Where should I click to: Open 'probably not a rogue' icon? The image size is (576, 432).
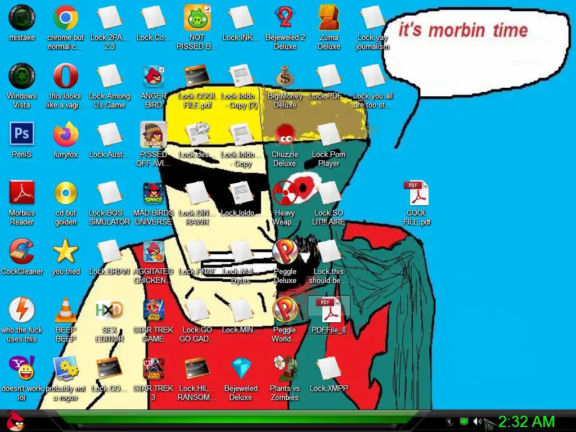coord(65,368)
